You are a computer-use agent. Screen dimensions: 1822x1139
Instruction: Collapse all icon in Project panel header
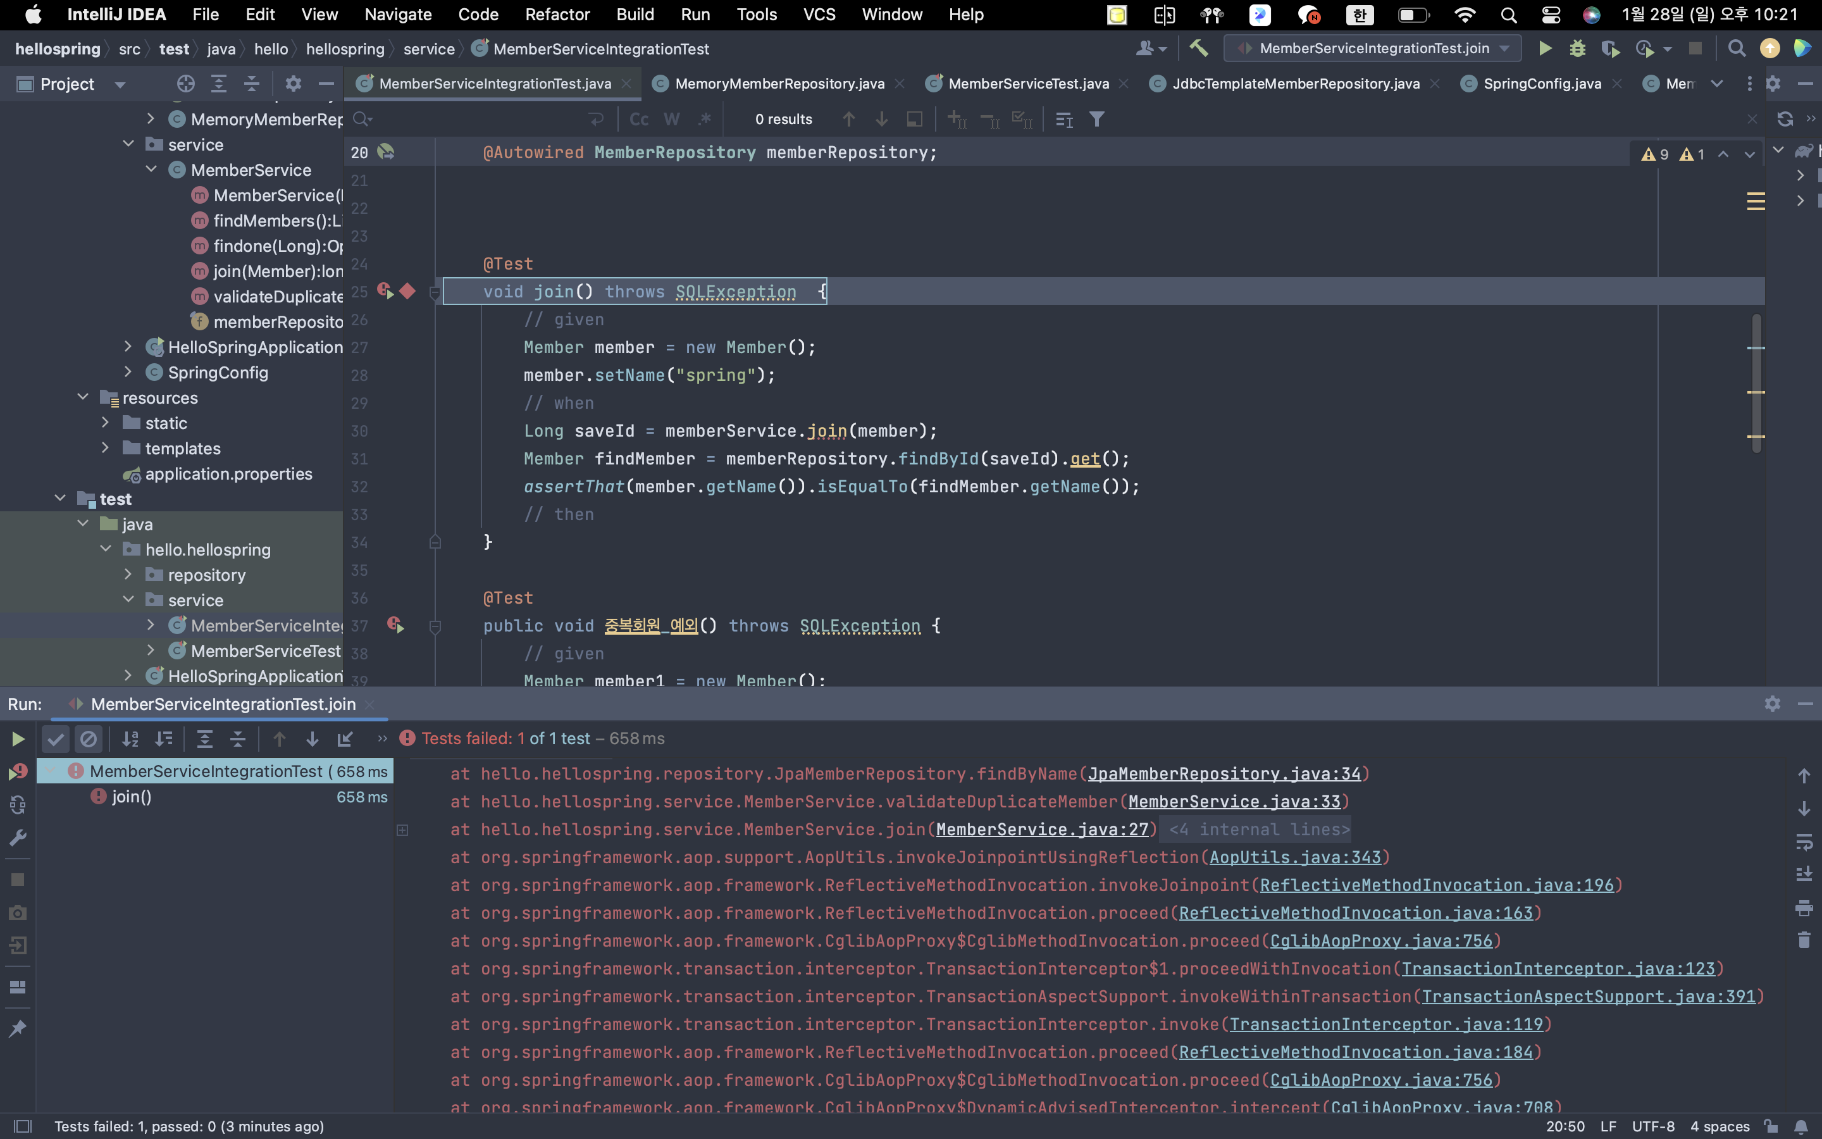coord(251,84)
